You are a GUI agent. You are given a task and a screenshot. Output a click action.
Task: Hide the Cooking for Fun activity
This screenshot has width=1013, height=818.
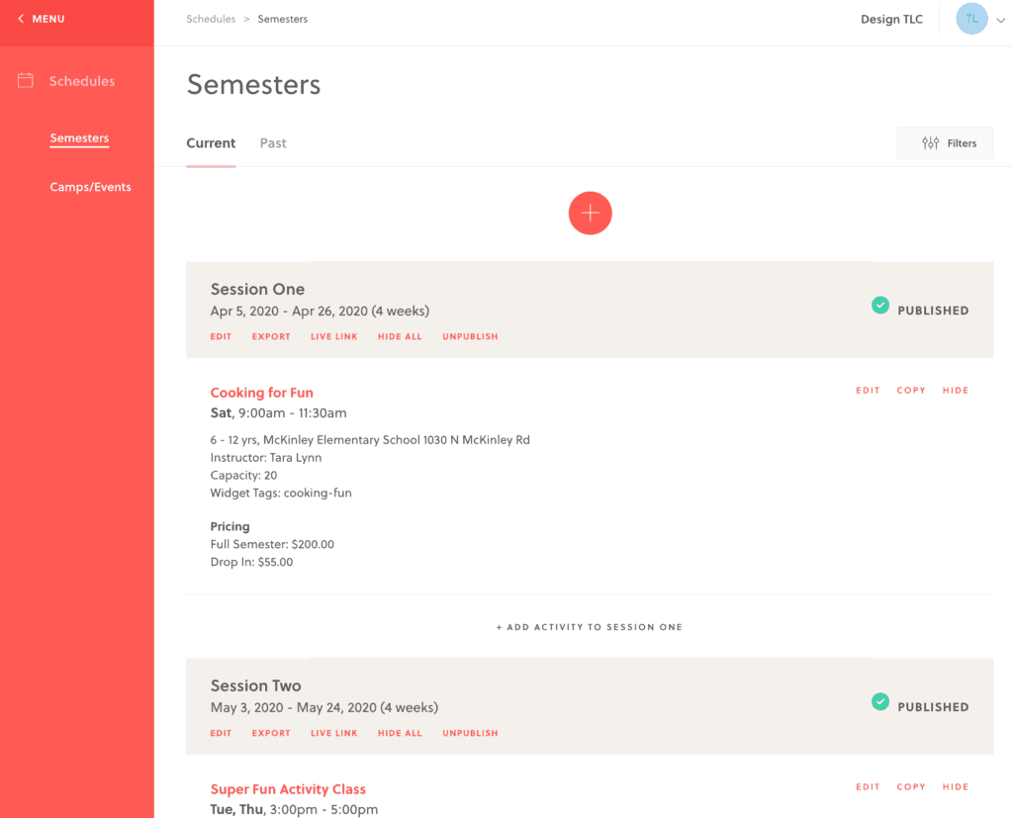pos(956,391)
